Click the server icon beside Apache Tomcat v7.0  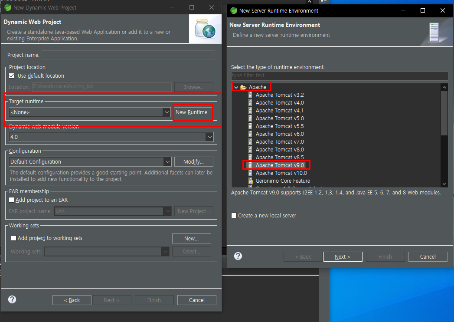tap(250, 142)
